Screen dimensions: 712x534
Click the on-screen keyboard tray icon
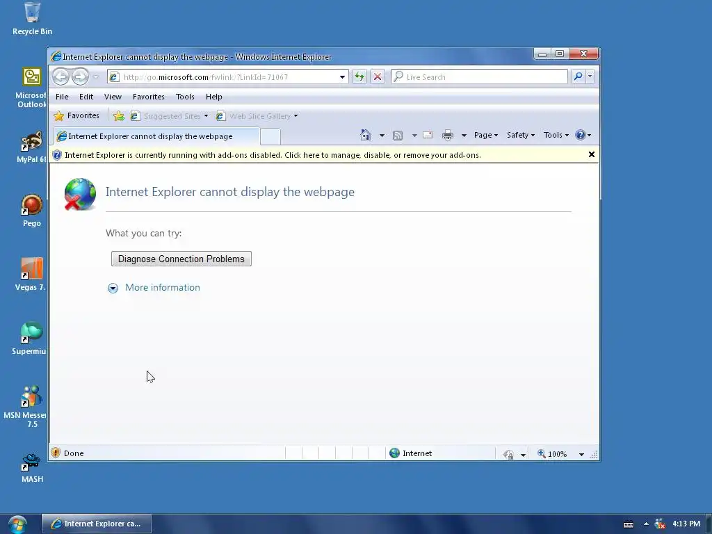[629, 524]
